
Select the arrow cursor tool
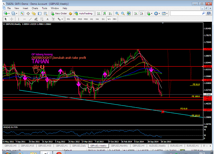[x=5, y=19]
